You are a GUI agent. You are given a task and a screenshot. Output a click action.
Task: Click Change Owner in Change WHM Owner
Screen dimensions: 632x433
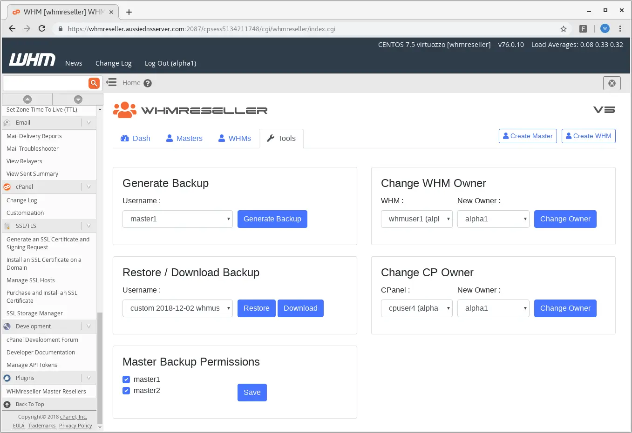tap(565, 219)
